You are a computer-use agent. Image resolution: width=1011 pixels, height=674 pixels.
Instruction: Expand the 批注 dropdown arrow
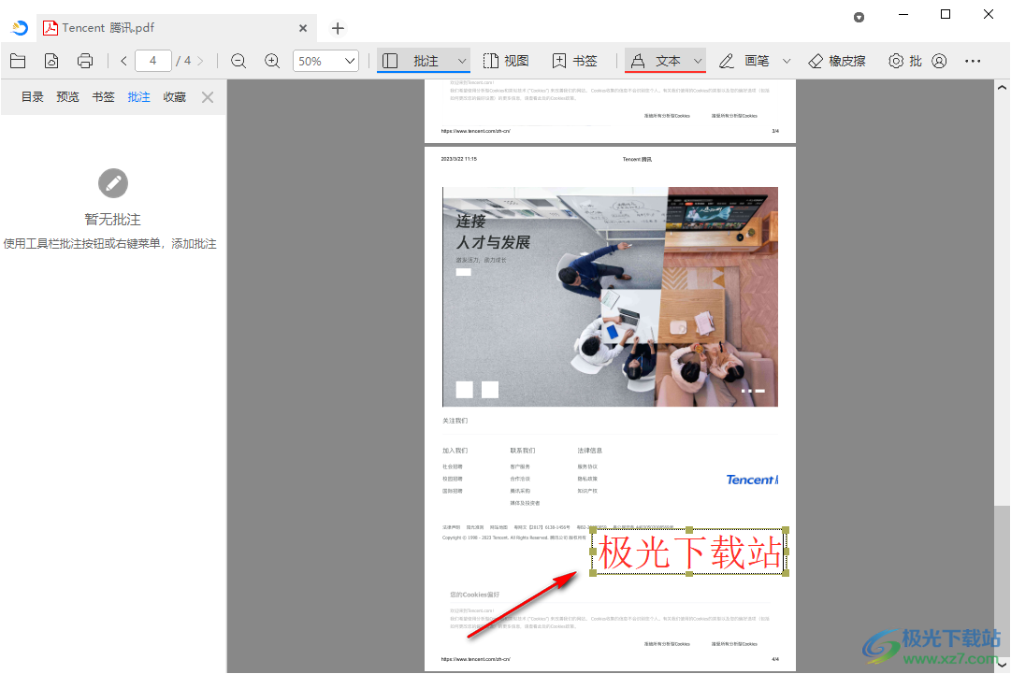[462, 61]
